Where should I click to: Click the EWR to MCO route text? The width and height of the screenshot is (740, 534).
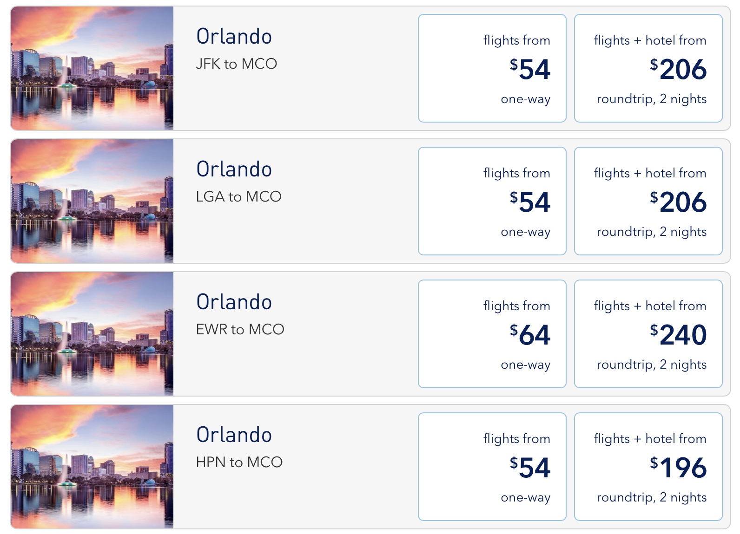[240, 329]
